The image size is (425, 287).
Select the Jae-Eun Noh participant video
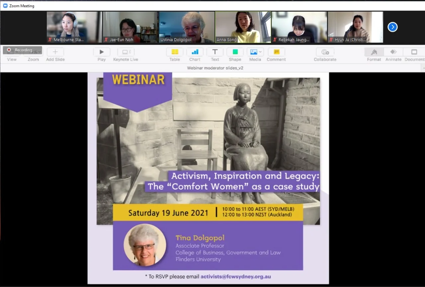pos(130,27)
